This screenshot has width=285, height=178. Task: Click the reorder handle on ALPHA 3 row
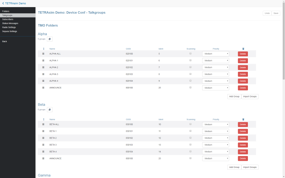(43, 74)
